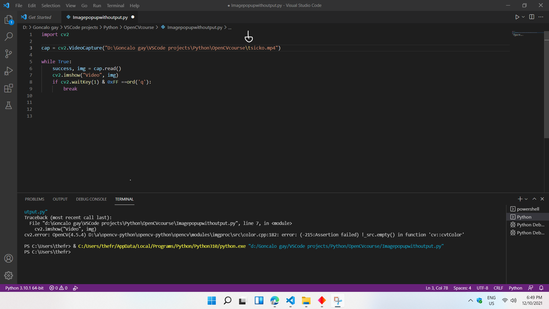
Task: Select the Python terminal instance
Action: [528, 217]
